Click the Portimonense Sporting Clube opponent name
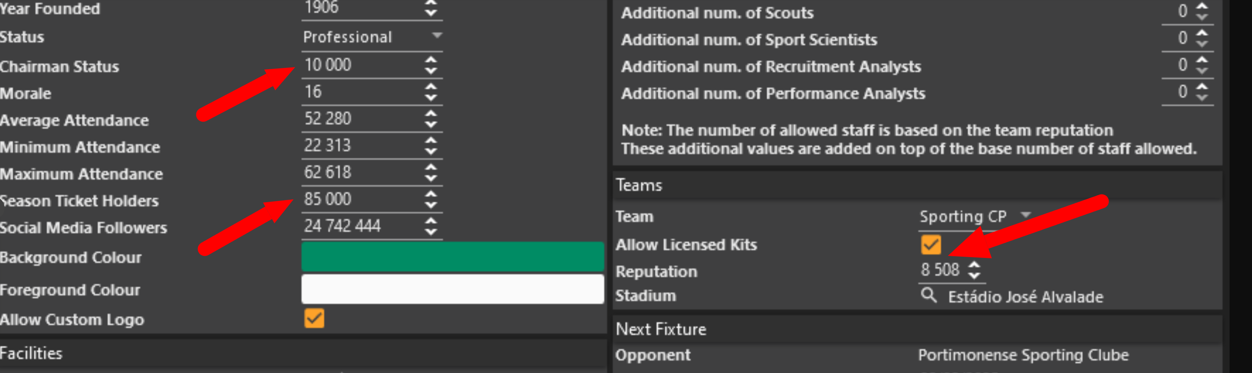This screenshot has width=1252, height=373. [1024, 355]
